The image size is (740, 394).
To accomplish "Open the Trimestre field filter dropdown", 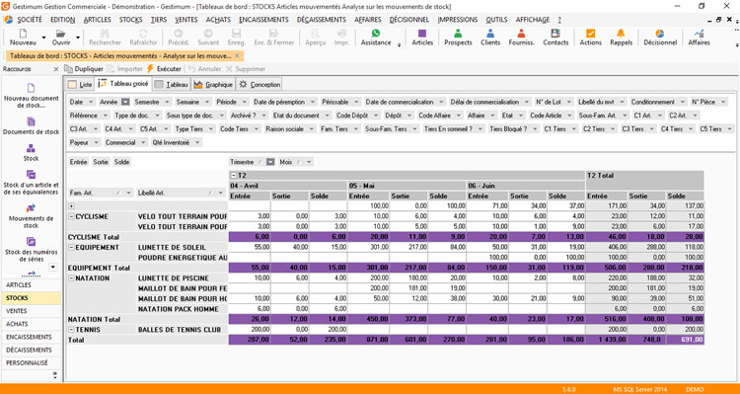I will (270, 162).
